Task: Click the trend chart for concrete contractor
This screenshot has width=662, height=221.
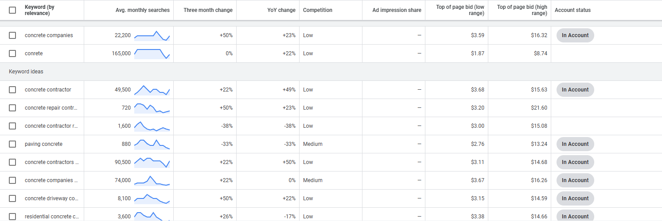Action: tap(152, 90)
